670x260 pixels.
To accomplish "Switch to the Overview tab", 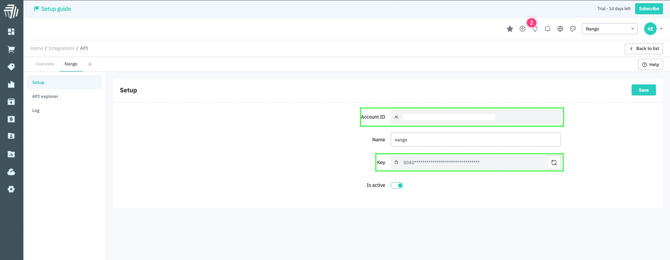I will pyautogui.click(x=45, y=64).
